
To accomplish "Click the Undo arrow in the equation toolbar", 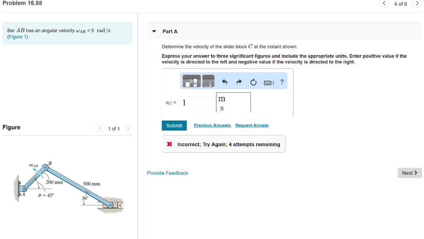I will pyautogui.click(x=224, y=81).
